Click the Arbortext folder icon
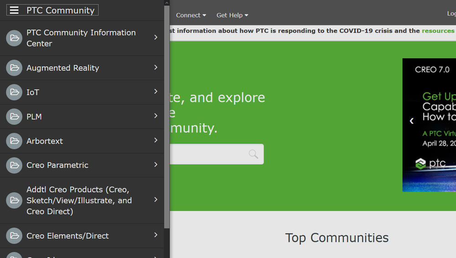The width and height of the screenshot is (456, 258). (x=14, y=141)
